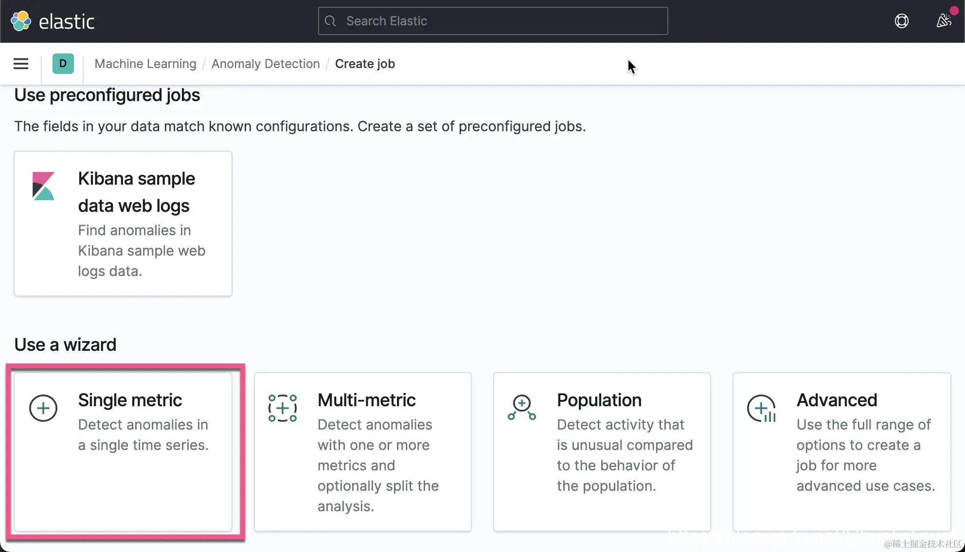Go to Anomaly Detection breadcrumb
965x552 pixels.
click(266, 64)
